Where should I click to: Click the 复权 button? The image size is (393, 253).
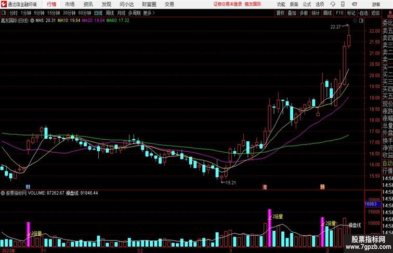click(x=281, y=13)
